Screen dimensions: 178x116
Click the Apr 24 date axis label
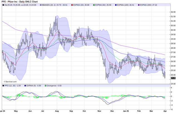click(x=3, y=111)
